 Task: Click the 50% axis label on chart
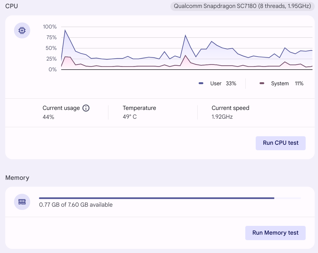click(51, 48)
